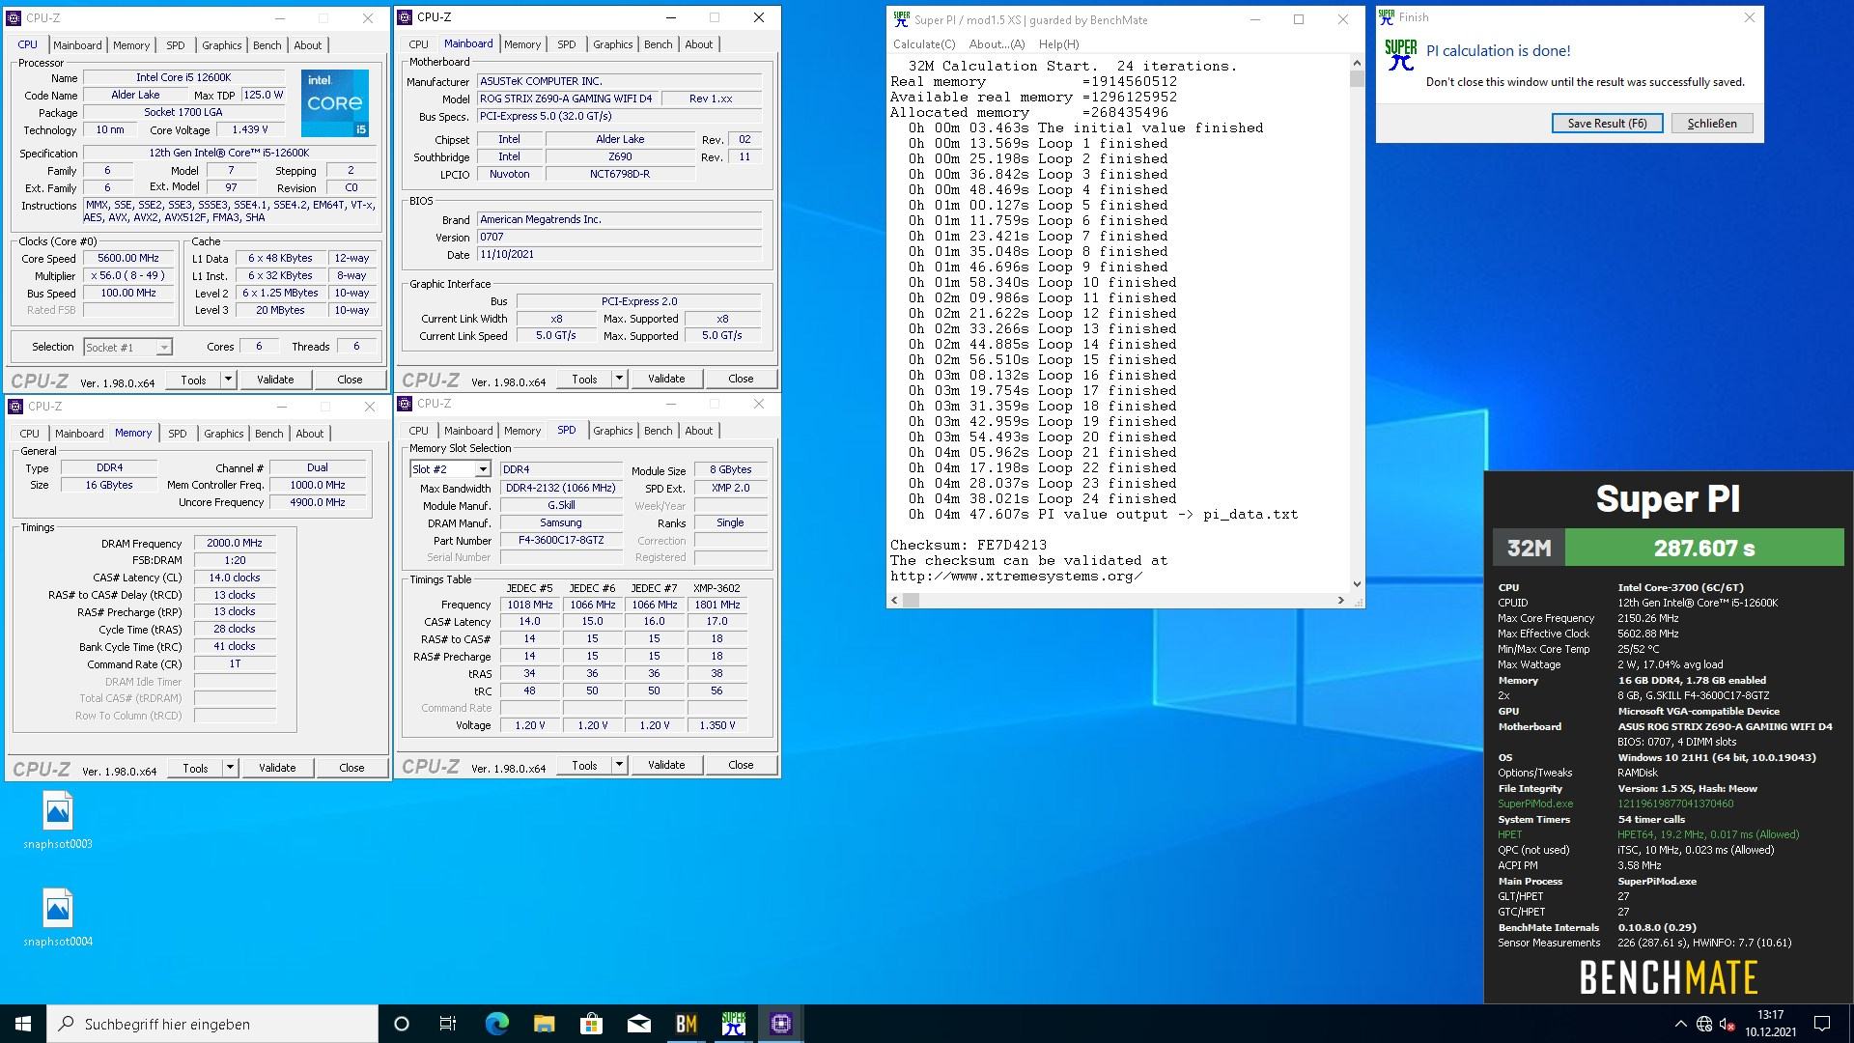
Task: Click Tools button in Memory window
Action: (195, 768)
